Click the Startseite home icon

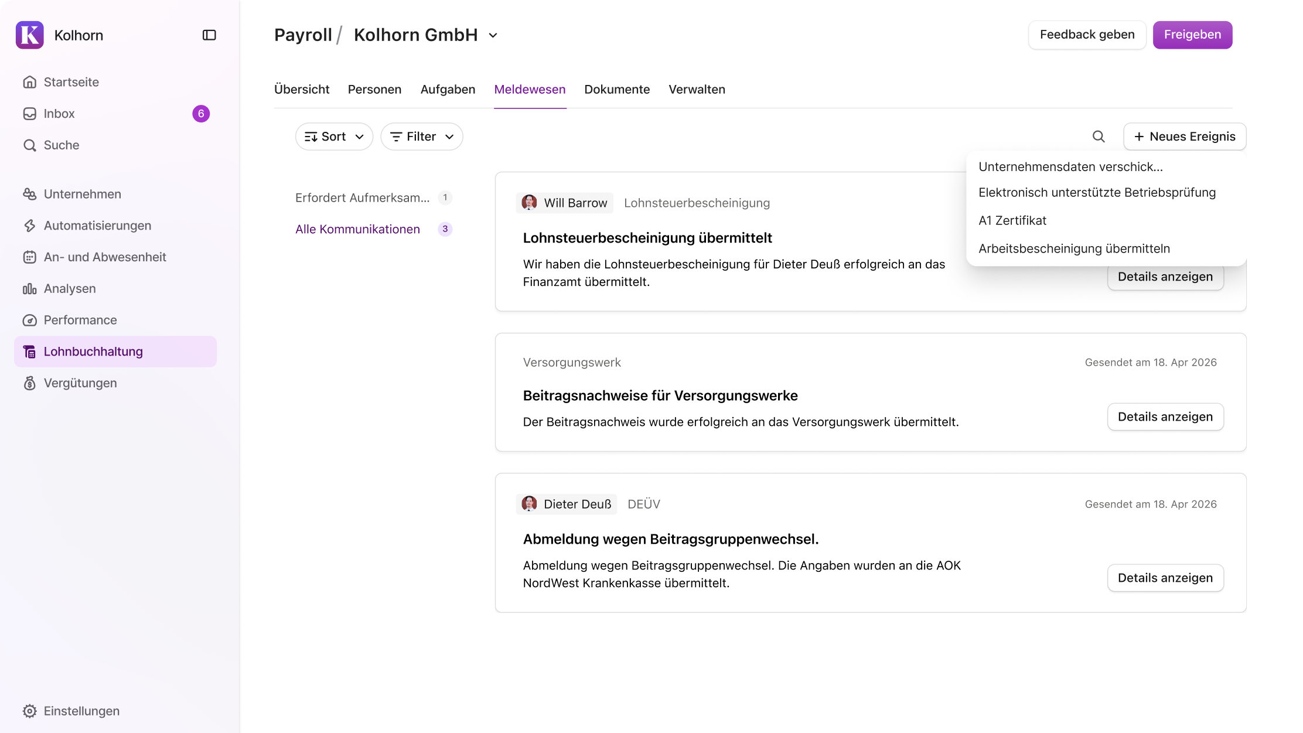coord(30,82)
